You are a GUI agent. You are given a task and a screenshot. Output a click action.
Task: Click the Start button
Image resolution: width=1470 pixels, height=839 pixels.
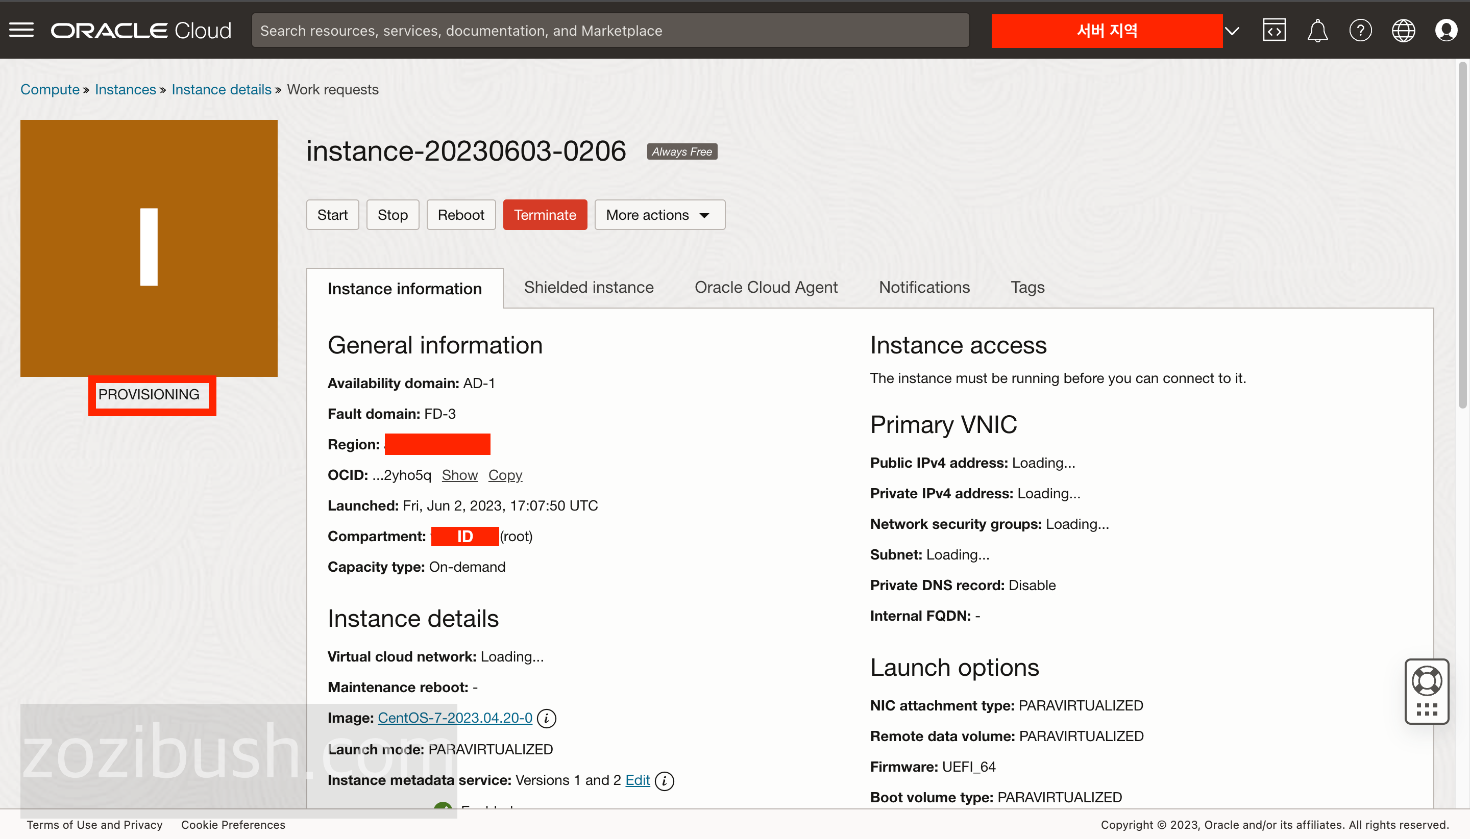pyautogui.click(x=332, y=215)
